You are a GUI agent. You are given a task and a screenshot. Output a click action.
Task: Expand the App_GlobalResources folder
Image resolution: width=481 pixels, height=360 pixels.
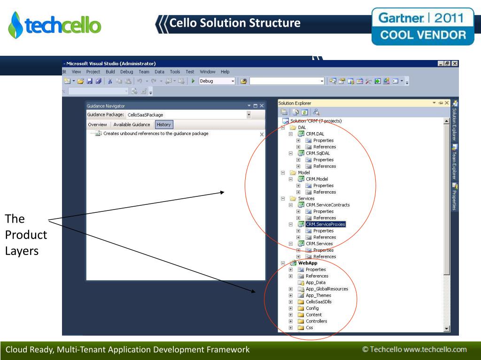tap(290, 289)
